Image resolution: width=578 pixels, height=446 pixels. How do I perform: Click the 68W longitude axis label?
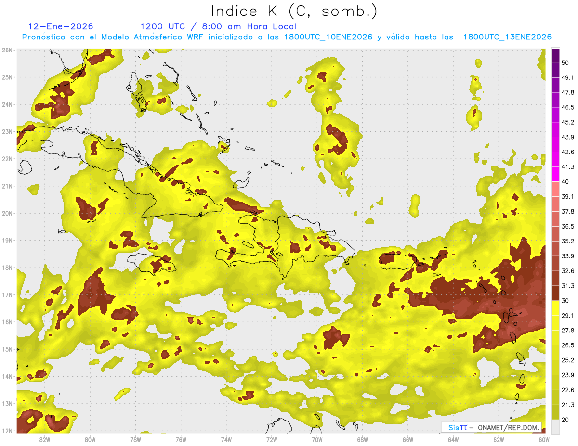[x=363, y=439]
